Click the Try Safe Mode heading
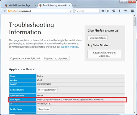This screenshot has height=115, width=137. point(98,45)
